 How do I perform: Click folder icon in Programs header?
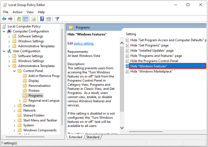pos(71,27)
